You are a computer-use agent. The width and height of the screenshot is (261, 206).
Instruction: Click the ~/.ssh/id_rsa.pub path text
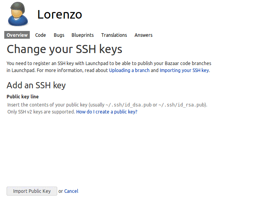click(181, 105)
